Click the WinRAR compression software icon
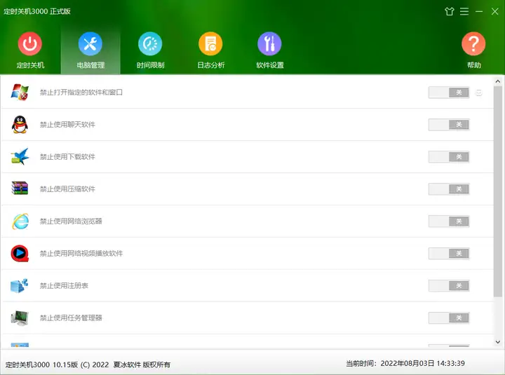505x375 pixels. pos(20,189)
